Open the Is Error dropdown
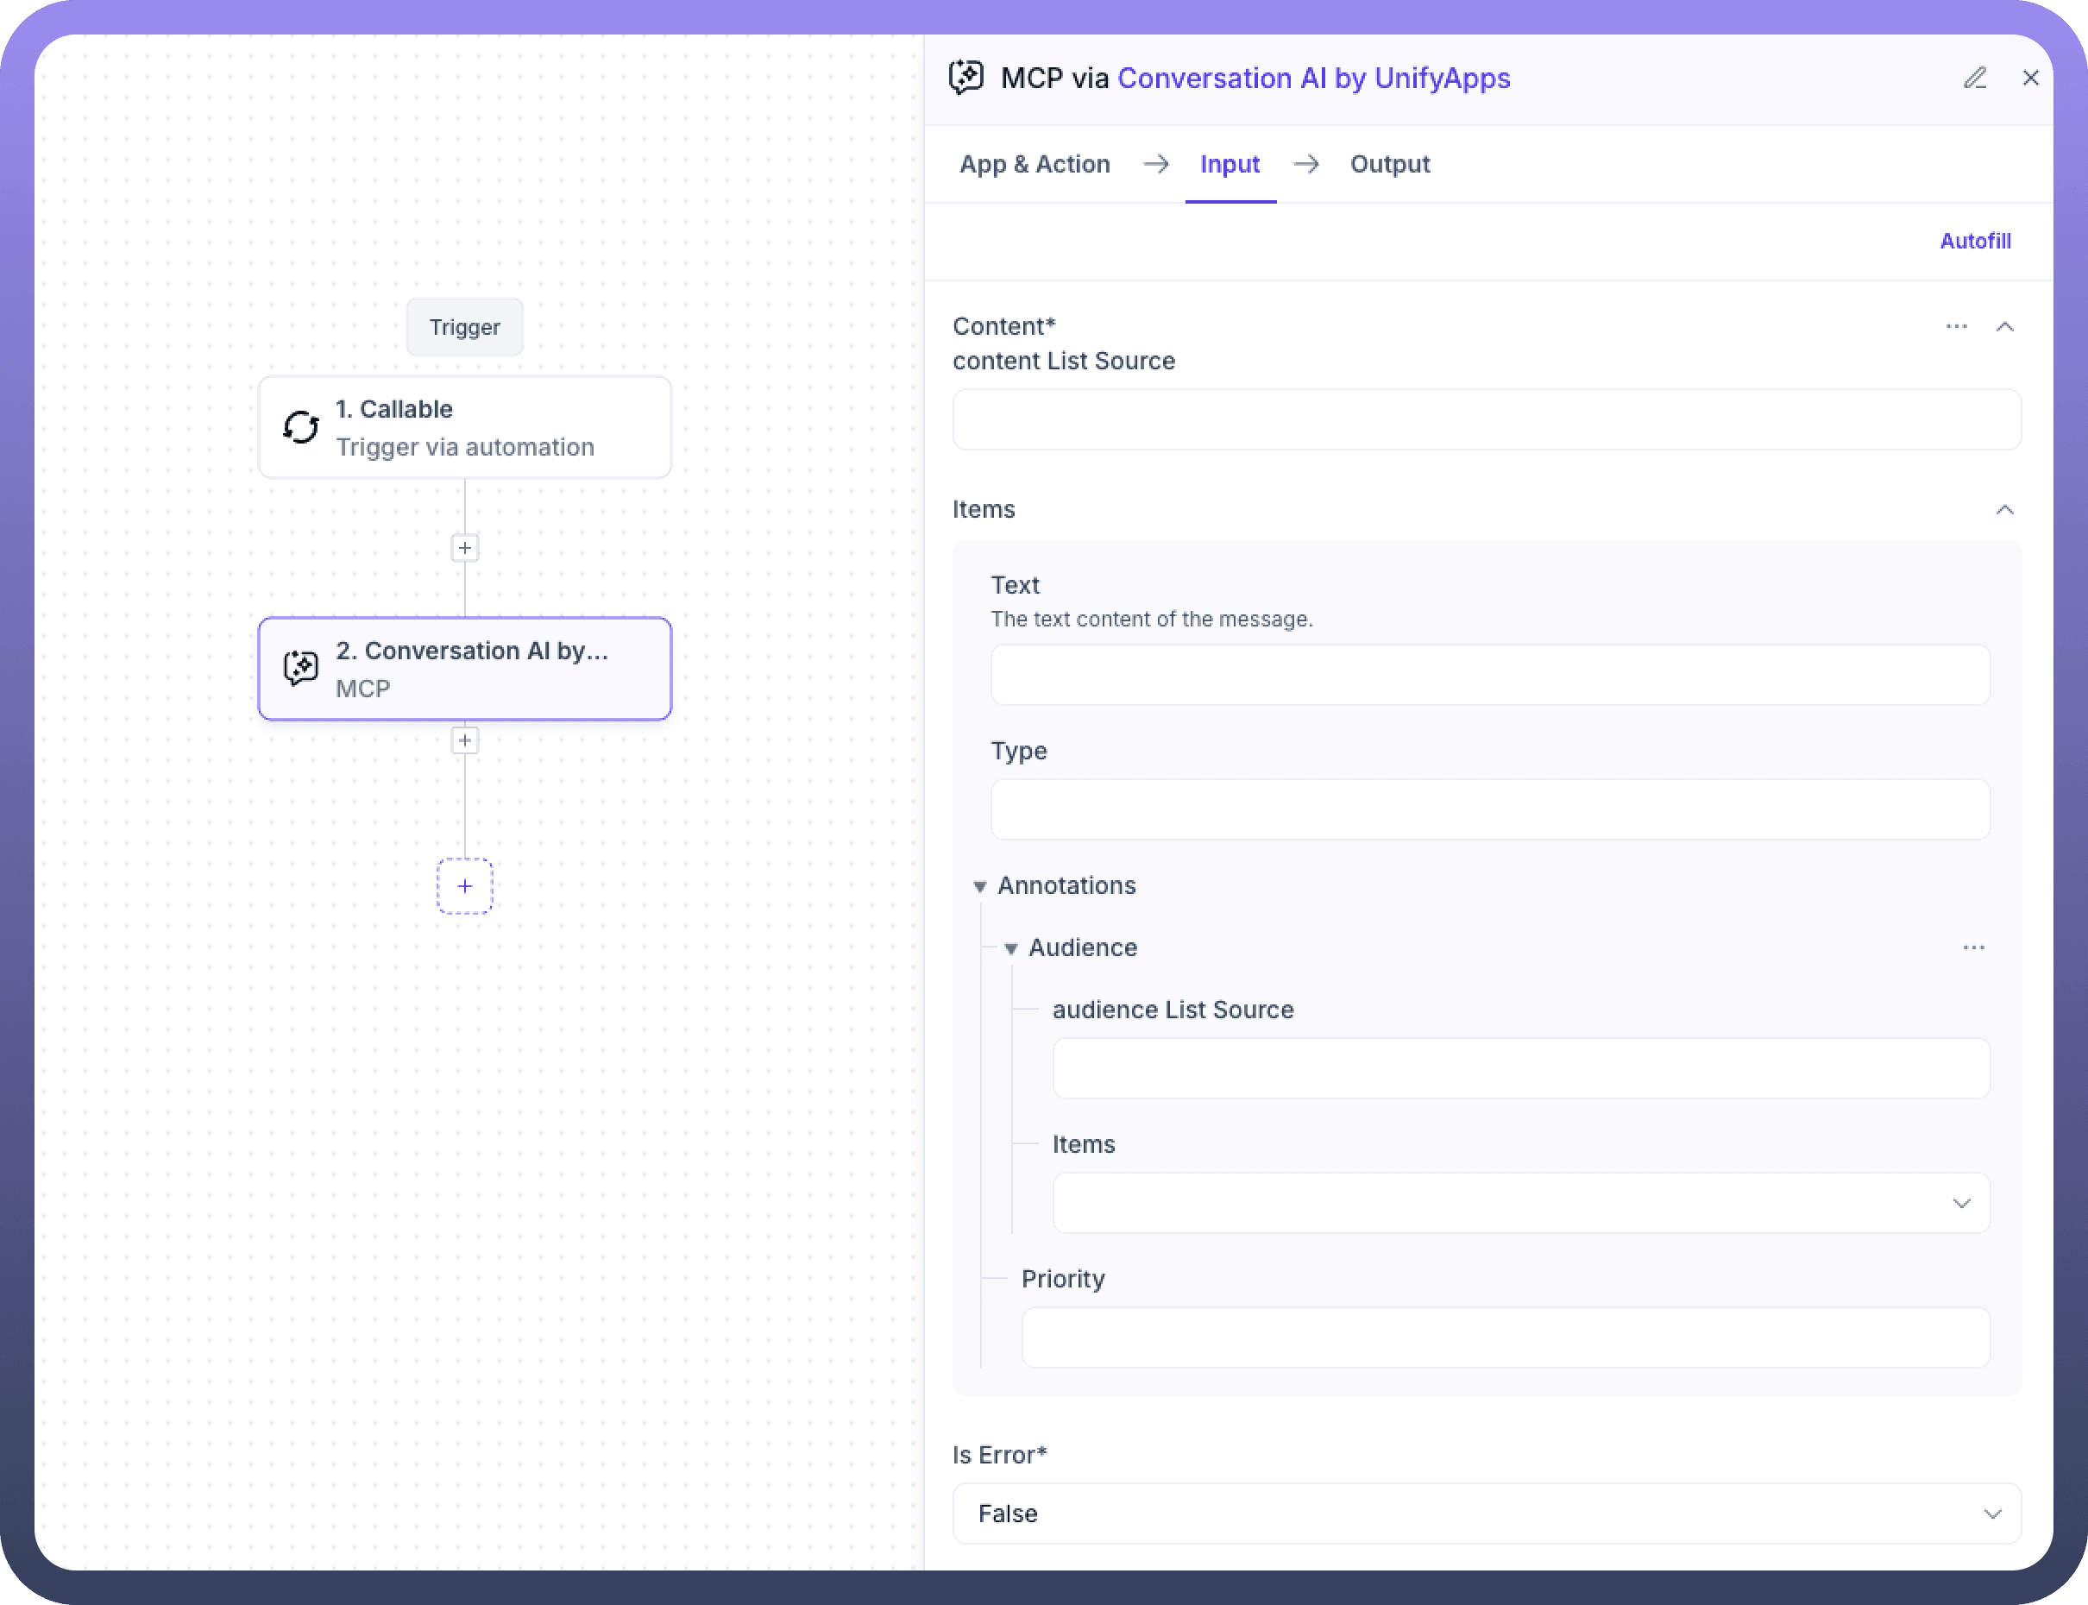The image size is (2088, 1605). coord(1487,1514)
